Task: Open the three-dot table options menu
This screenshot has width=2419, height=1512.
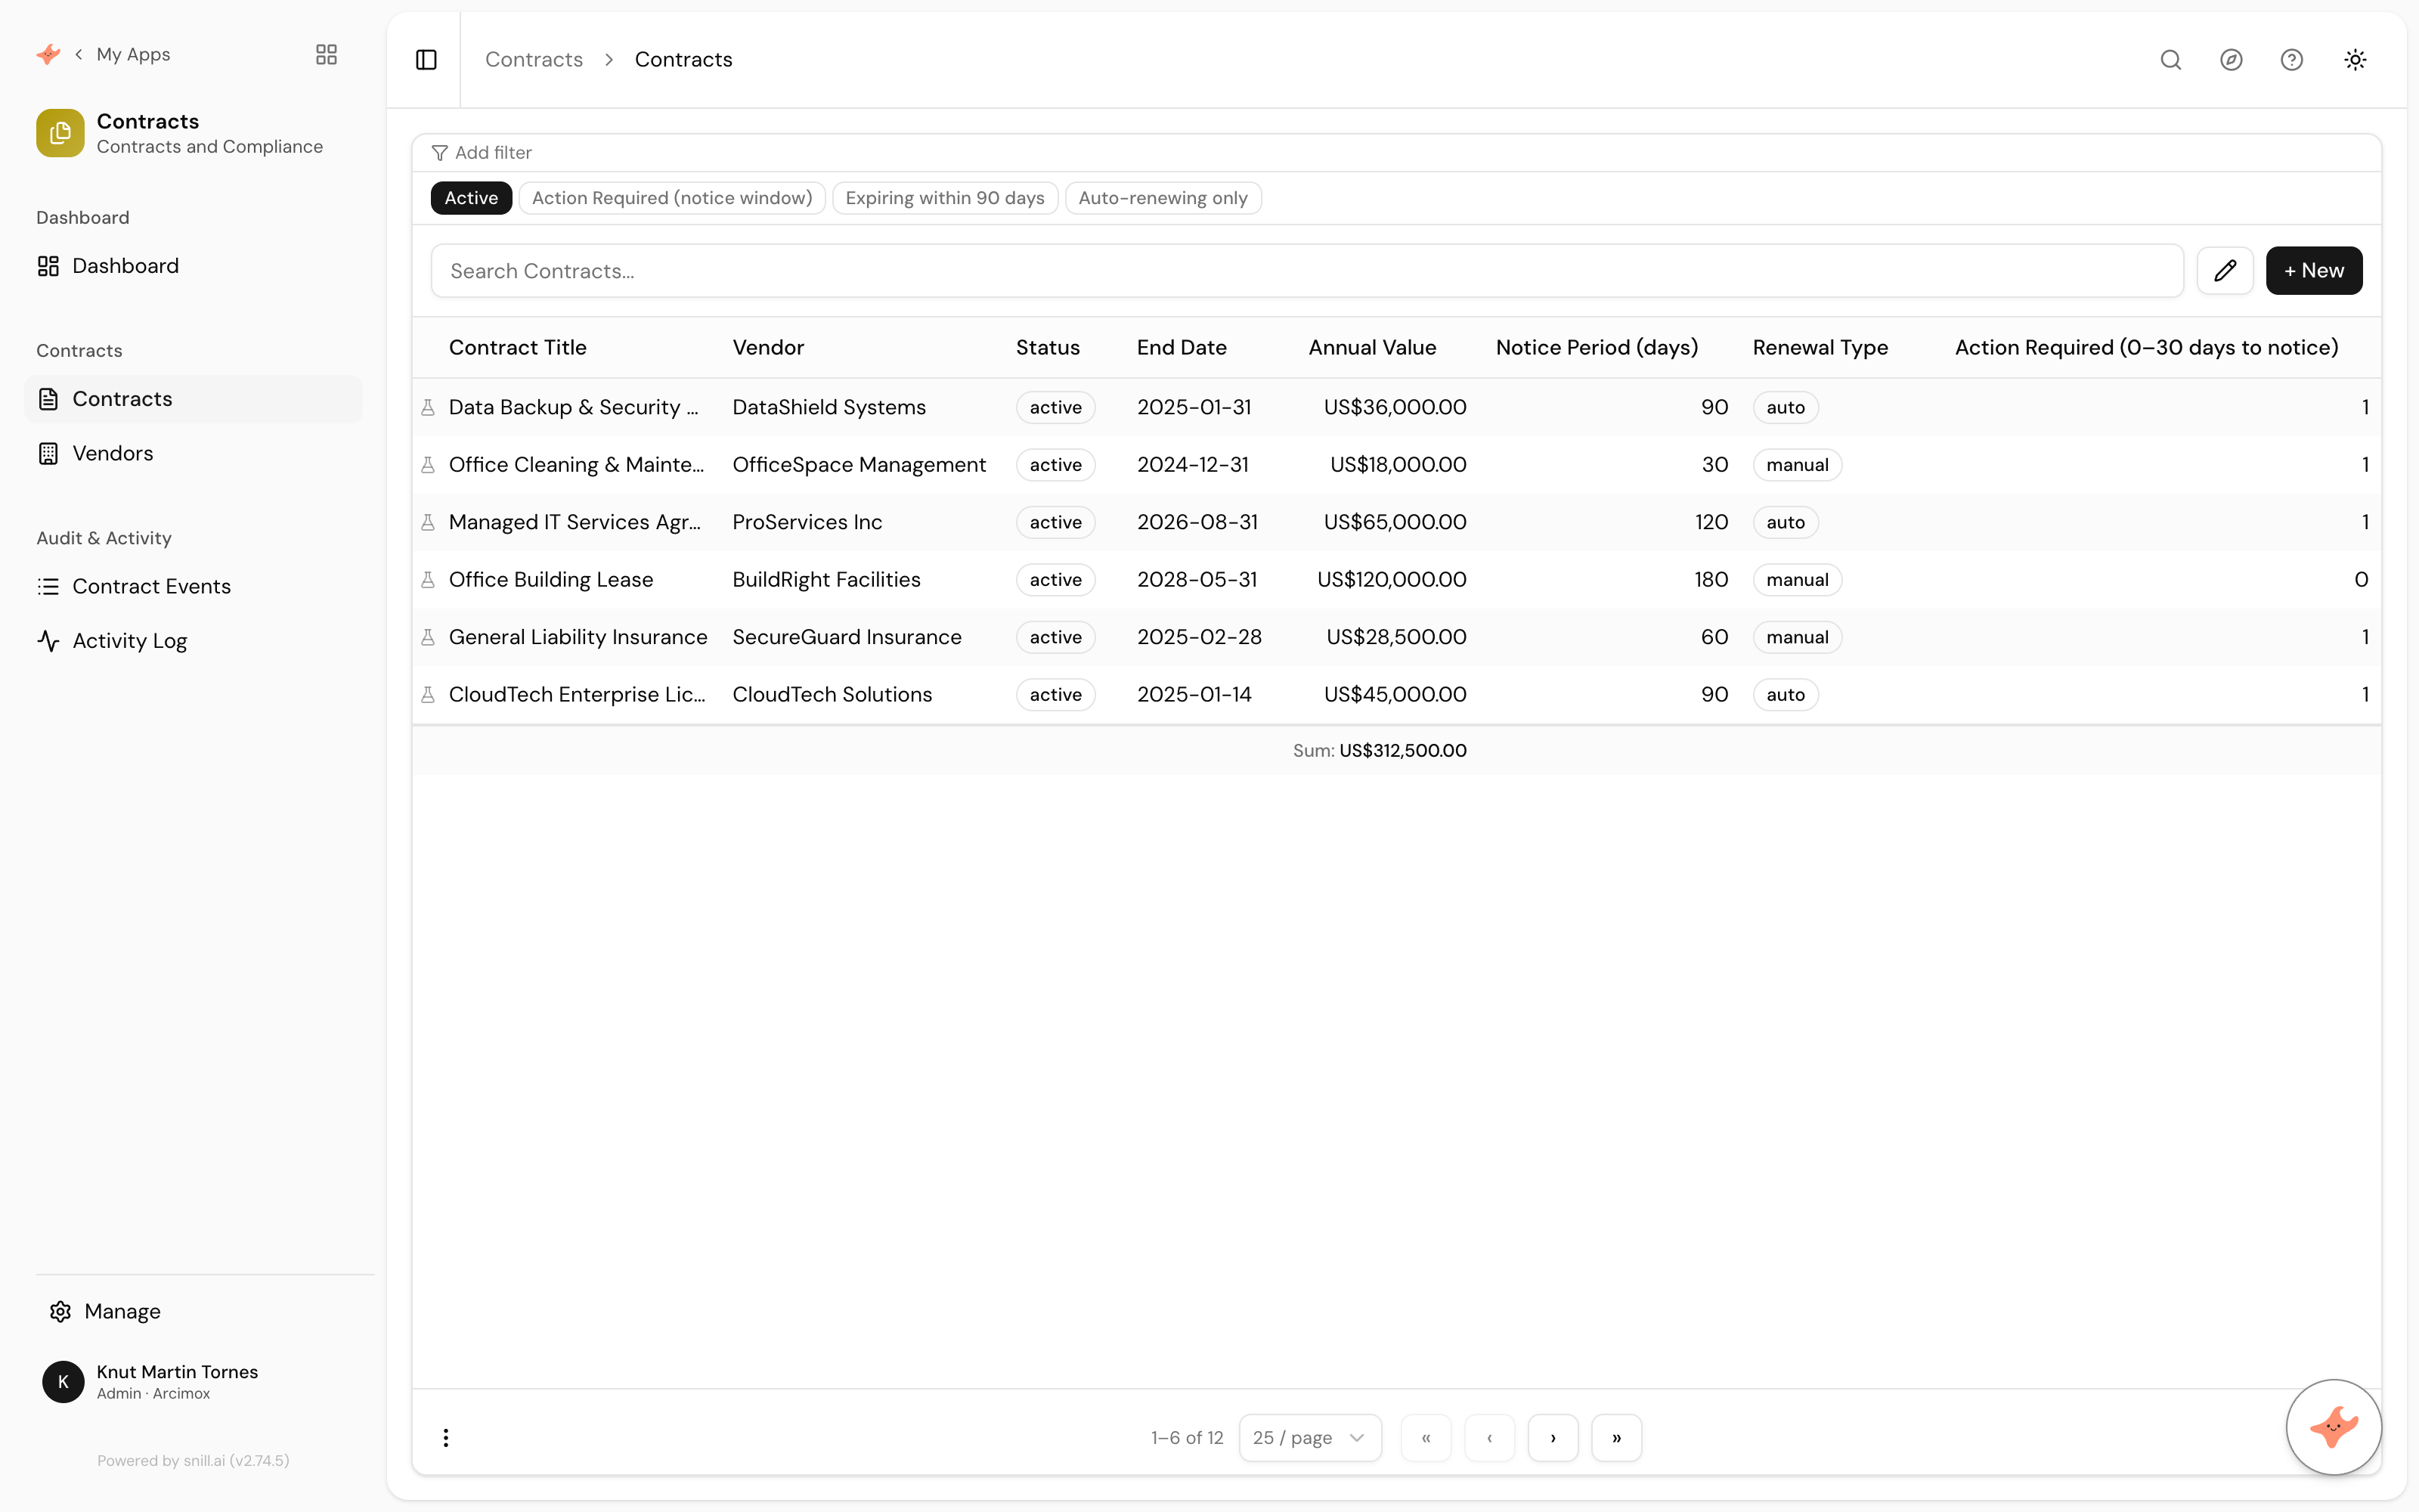Action: [x=446, y=1437]
